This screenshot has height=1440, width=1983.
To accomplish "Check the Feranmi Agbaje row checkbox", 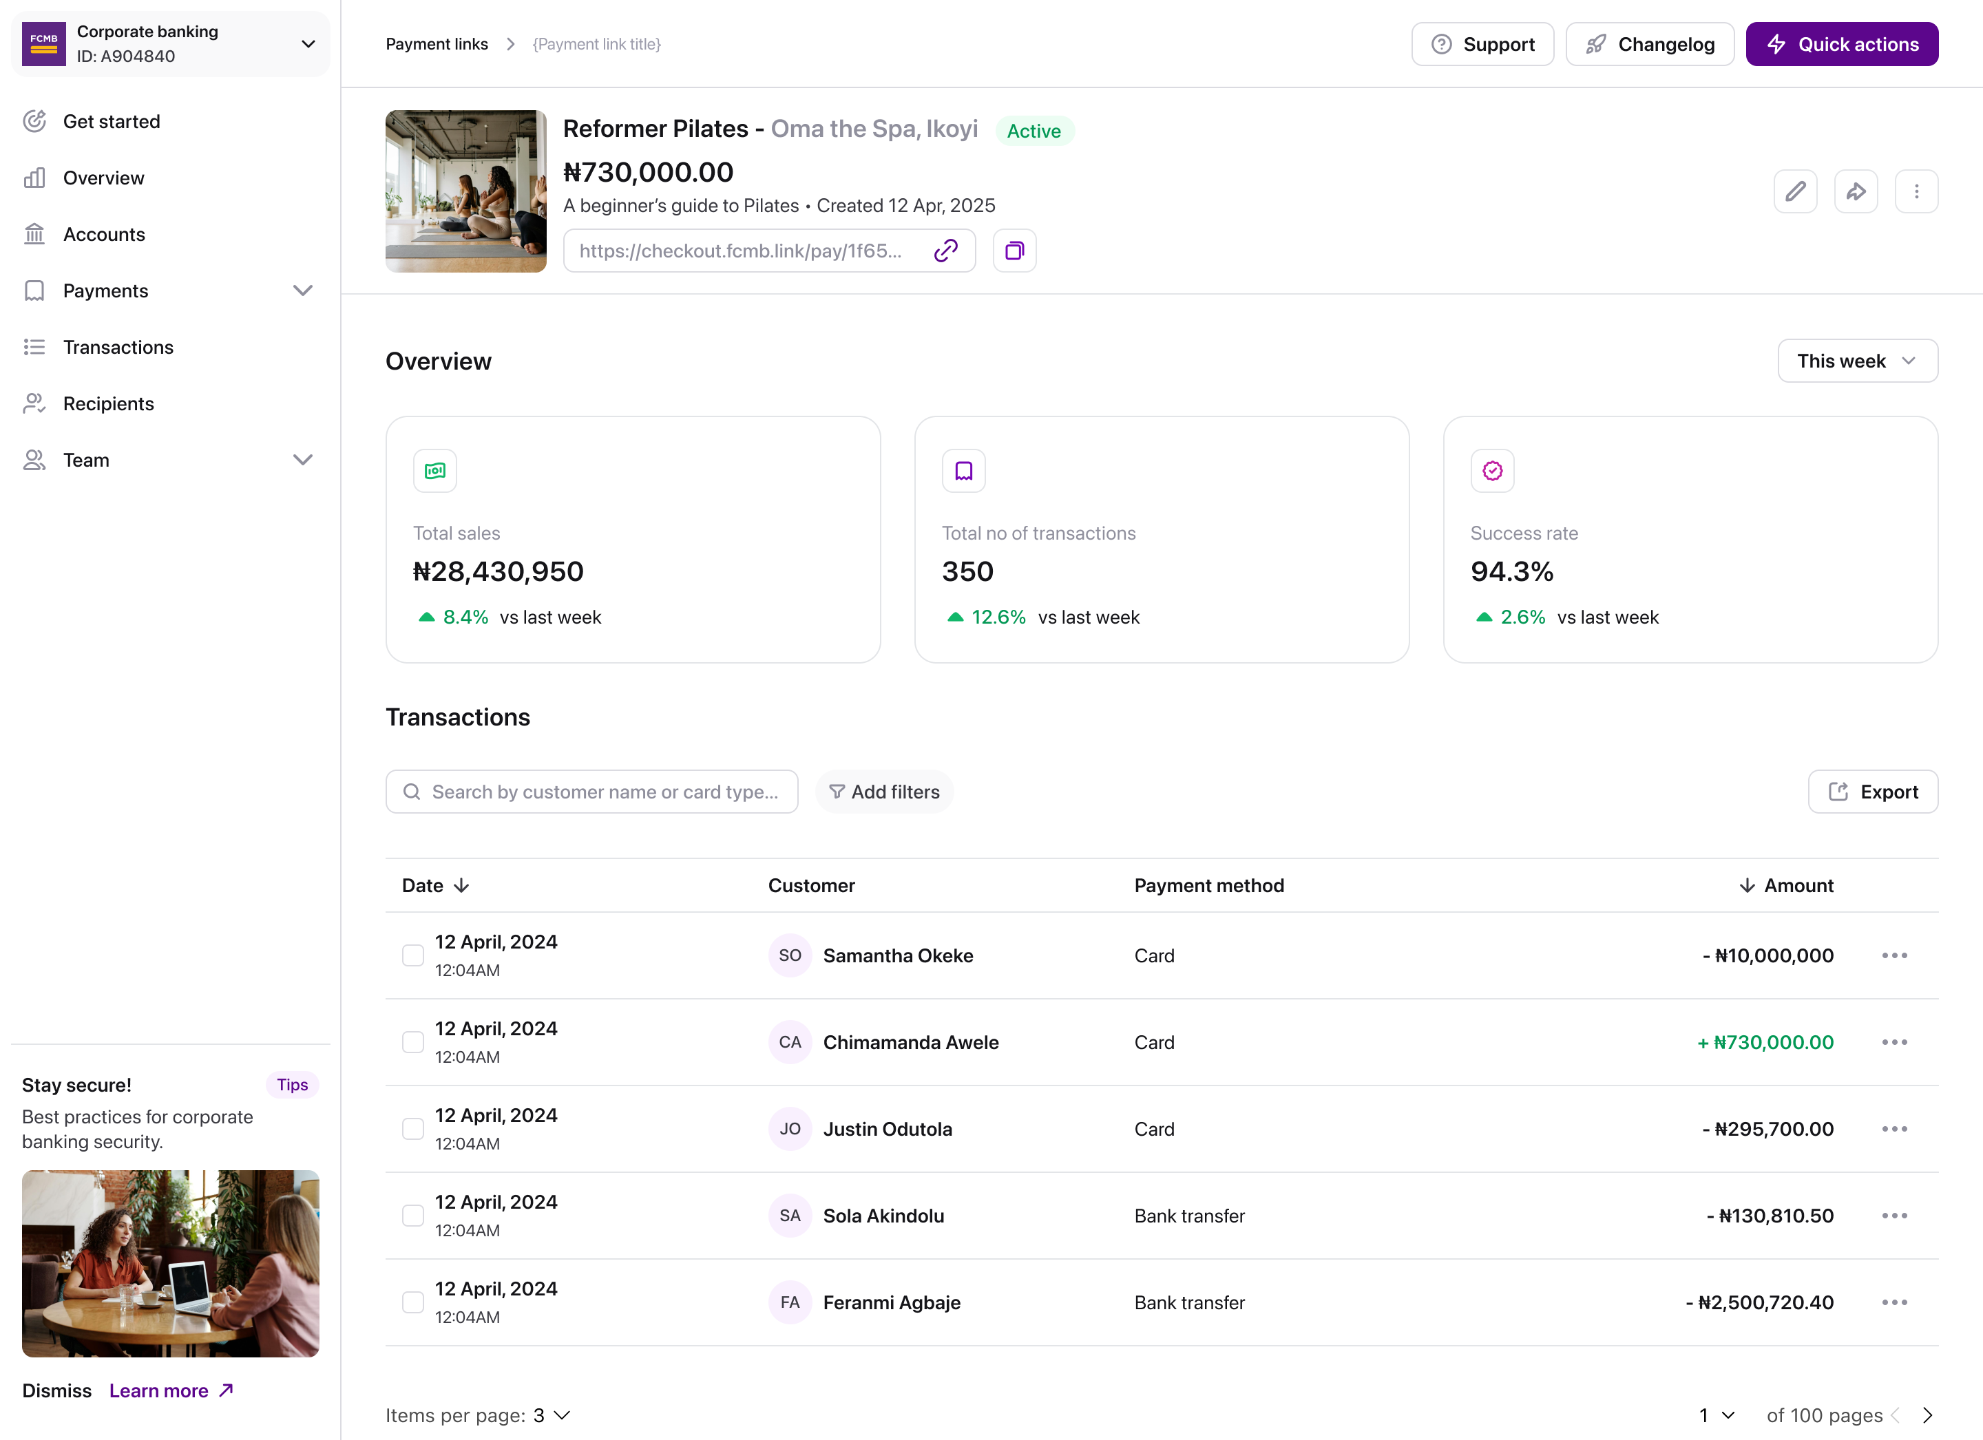I will (x=412, y=1302).
